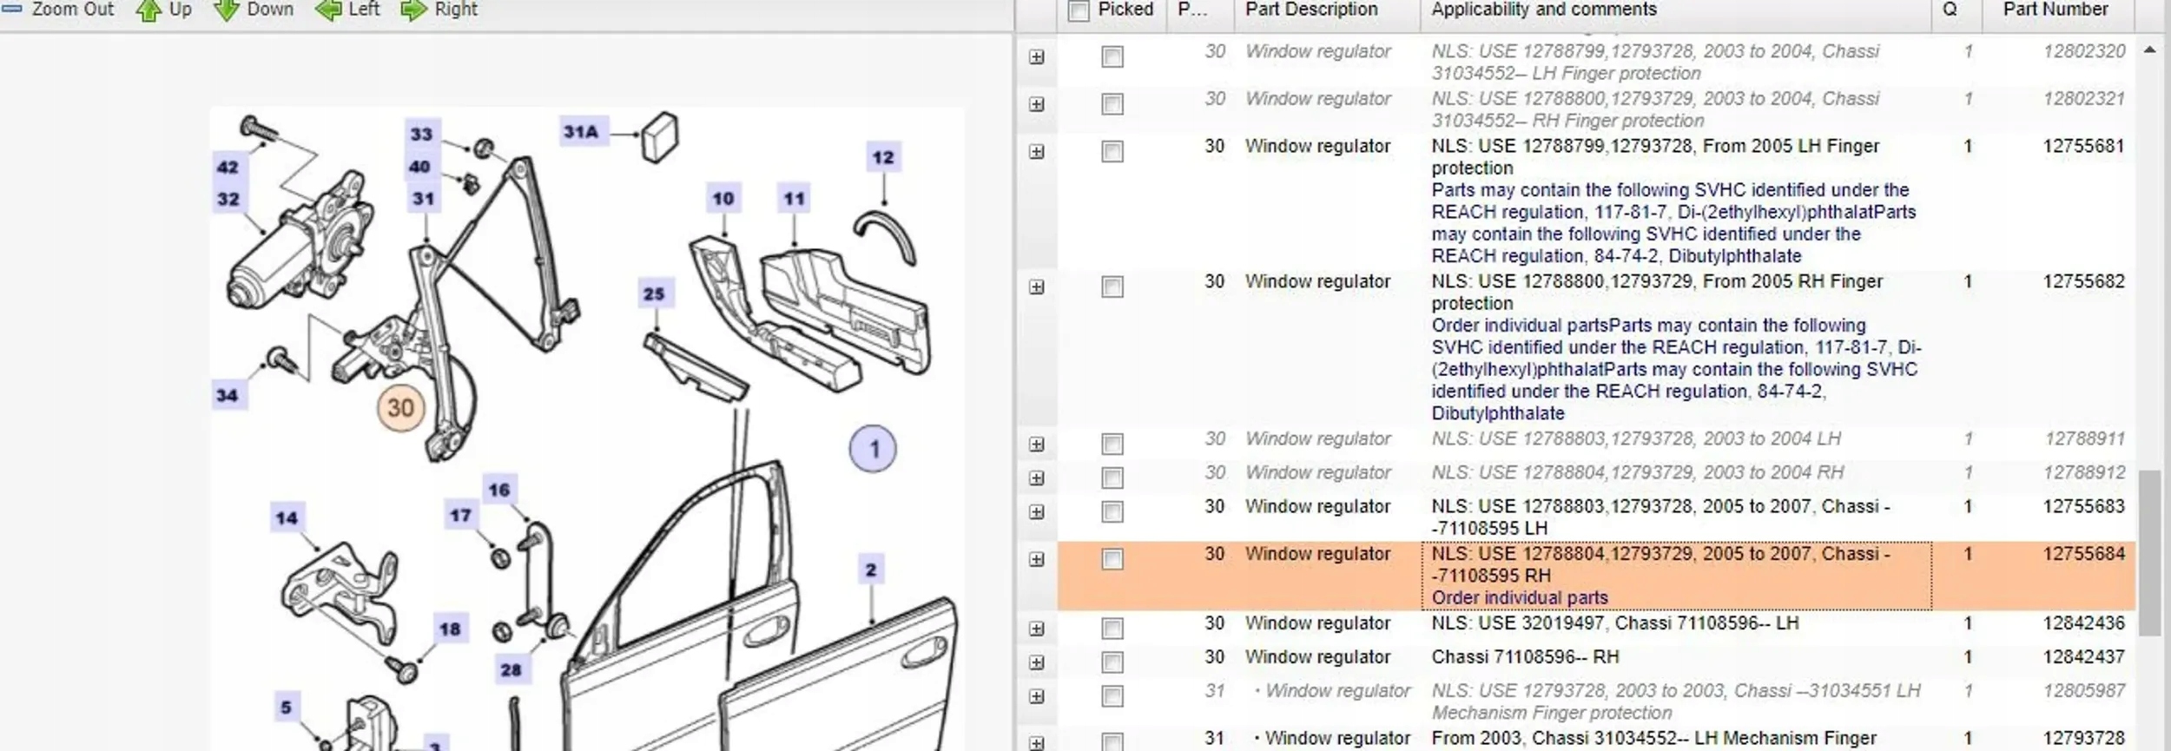Choose callout 17 on the diagram
Viewport: 2171px width, 751px height.
click(x=460, y=516)
